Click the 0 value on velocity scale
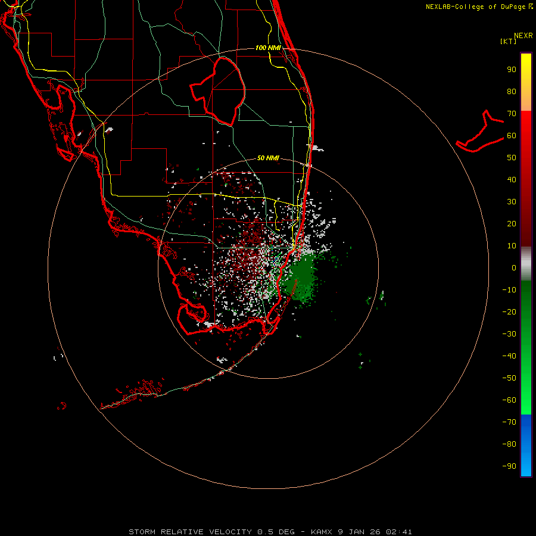The width and height of the screenshot is (536, 536). (x=514, y=268)
